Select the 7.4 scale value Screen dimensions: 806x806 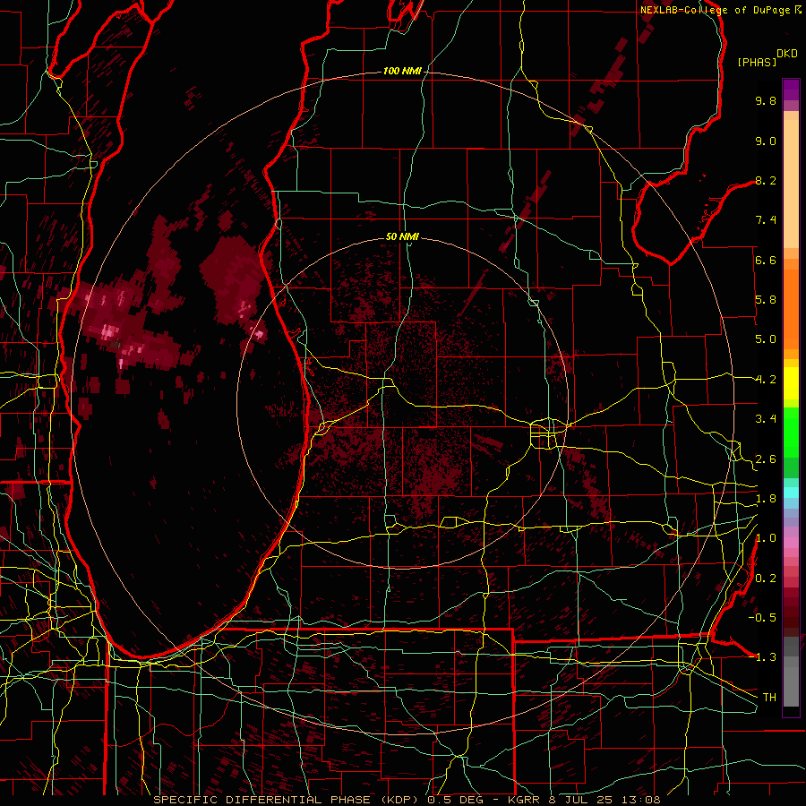pyautogui.click(x=766, y=220)
